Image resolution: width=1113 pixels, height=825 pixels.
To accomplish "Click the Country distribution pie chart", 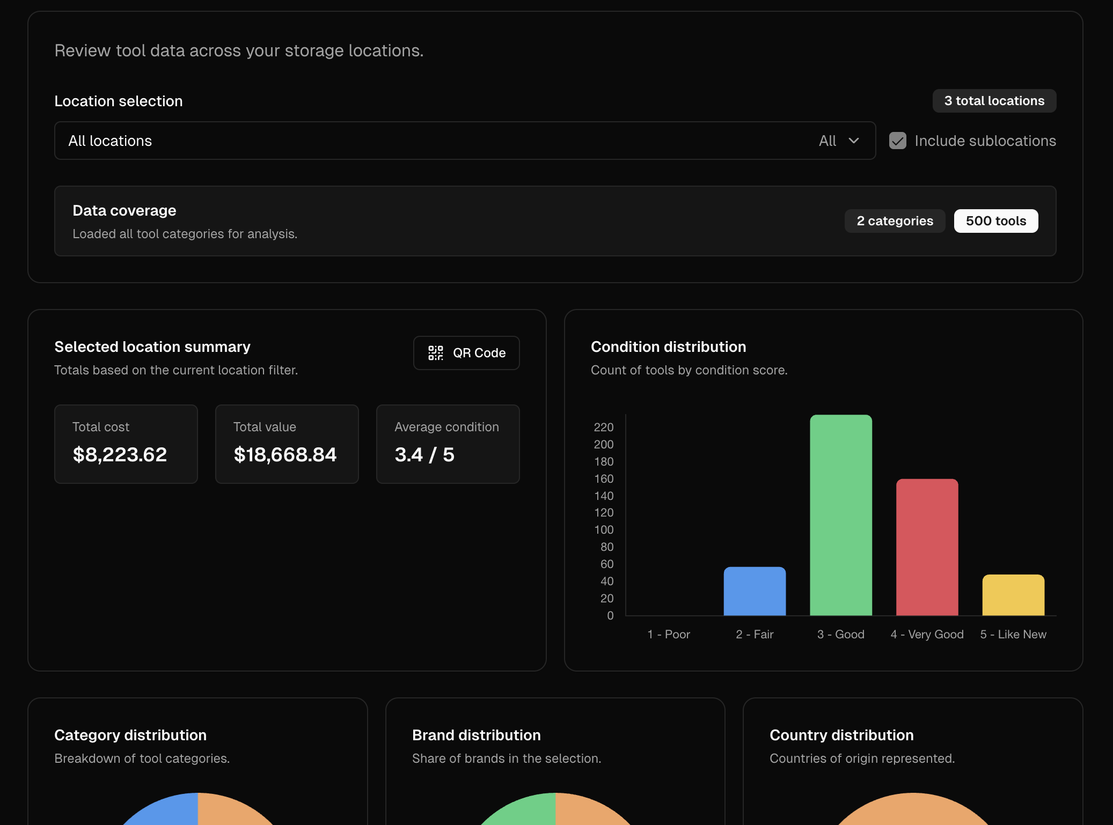I will pos(912,813).
